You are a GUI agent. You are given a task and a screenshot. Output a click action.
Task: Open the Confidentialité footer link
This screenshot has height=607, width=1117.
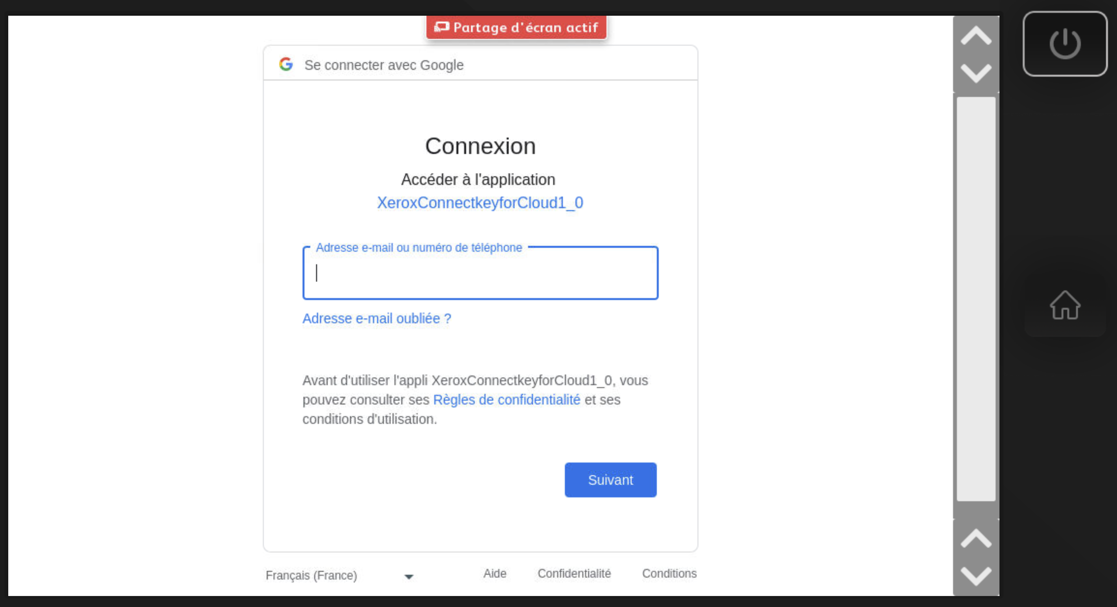pyautogui.click(x=574, y=573)
